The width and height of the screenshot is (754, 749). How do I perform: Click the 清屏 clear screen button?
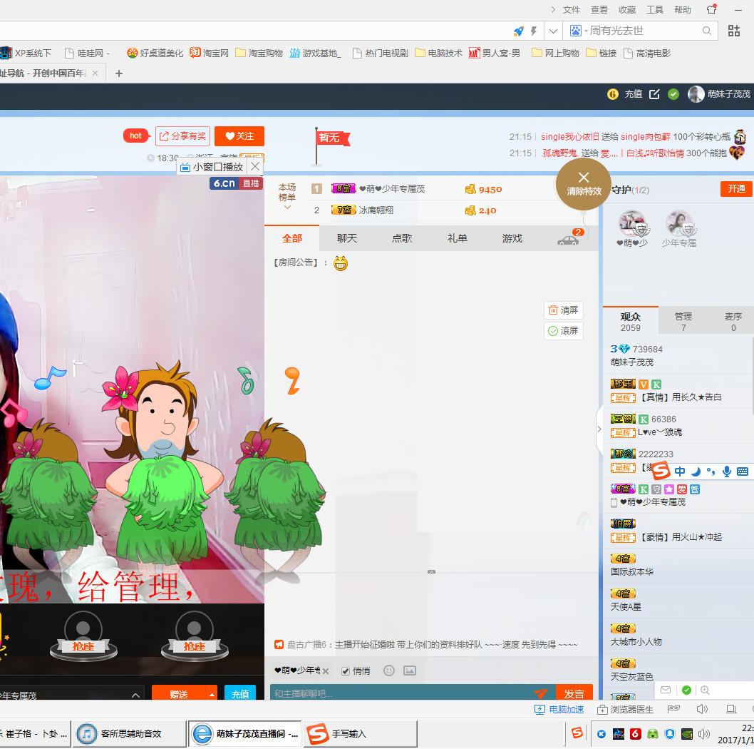point(564,310)
